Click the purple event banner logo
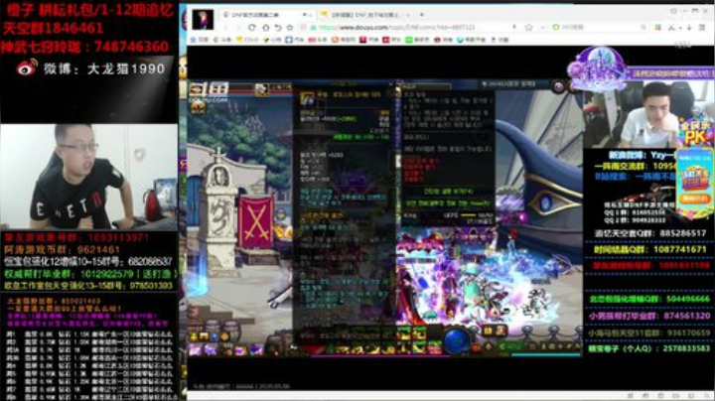715x401 pixels. (598, 68)
